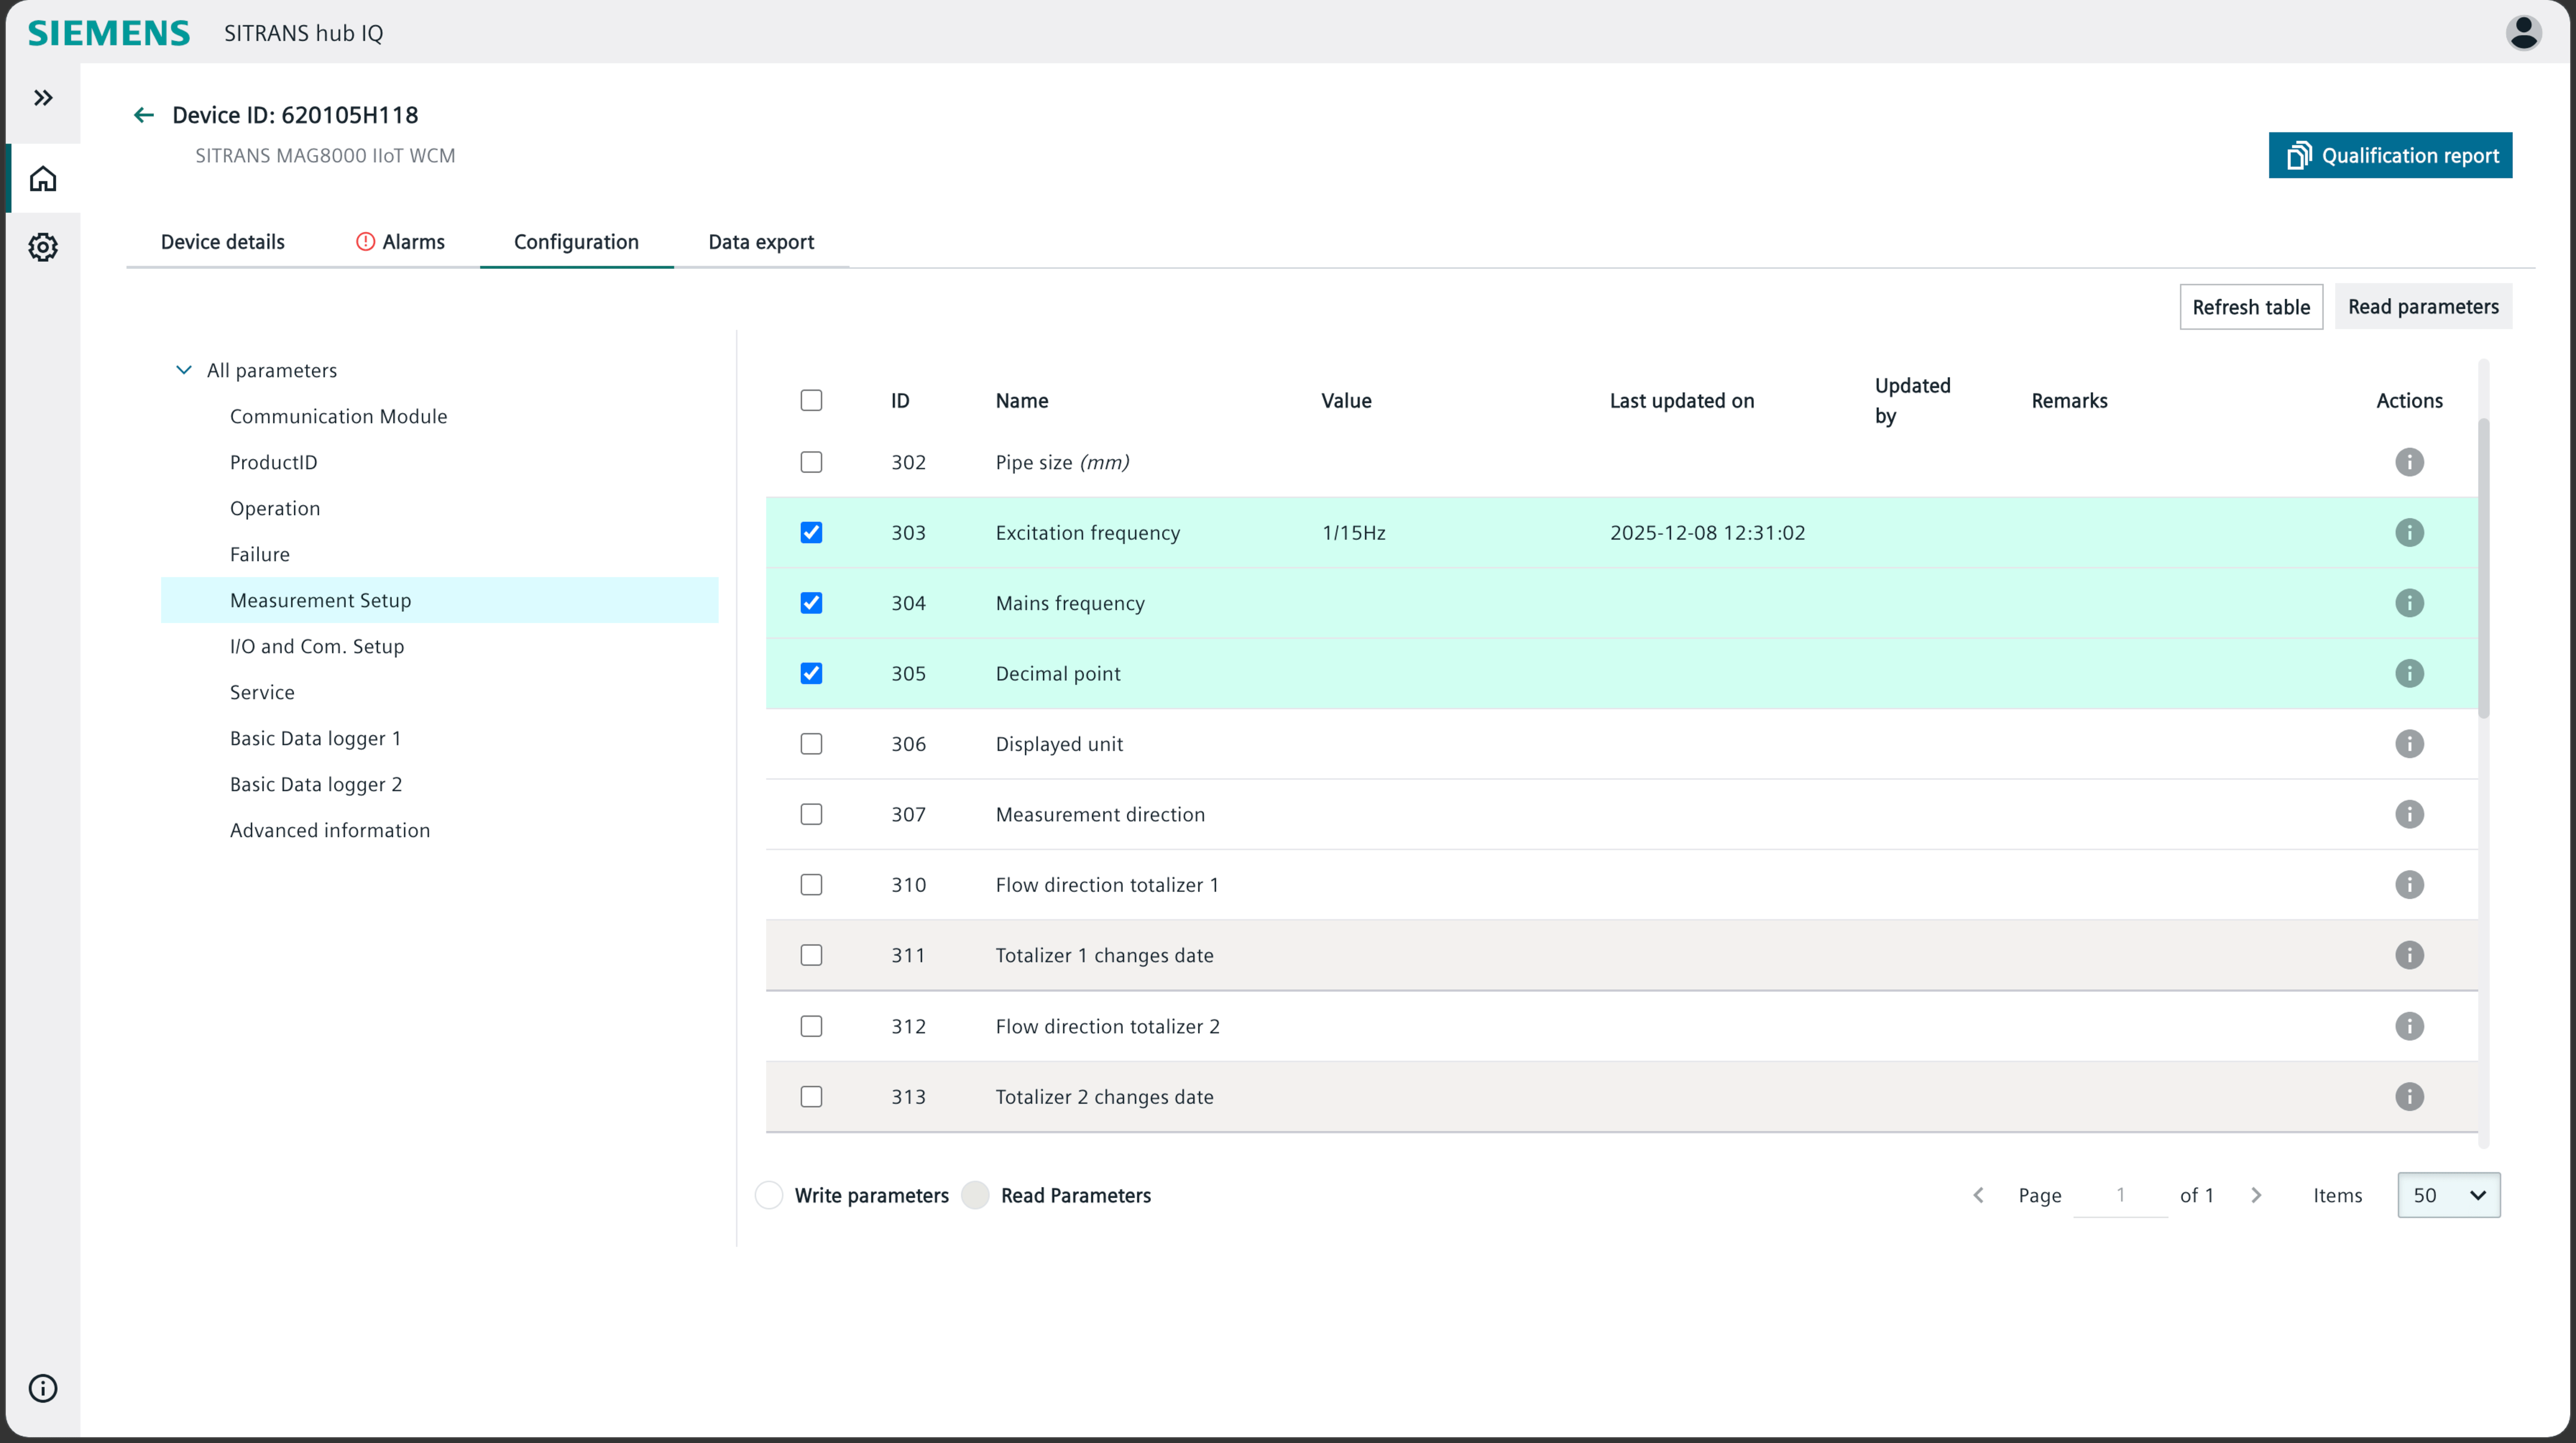Select the Read Parameters radio button
The height and width of the screenshot is (1443, 2576).
tap(975, 1195)
